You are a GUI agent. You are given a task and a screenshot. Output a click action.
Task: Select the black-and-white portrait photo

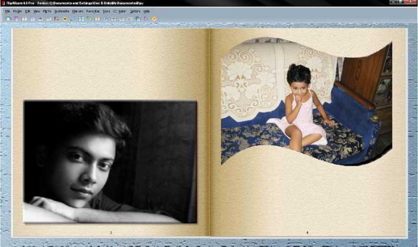(x=110, y=161)
